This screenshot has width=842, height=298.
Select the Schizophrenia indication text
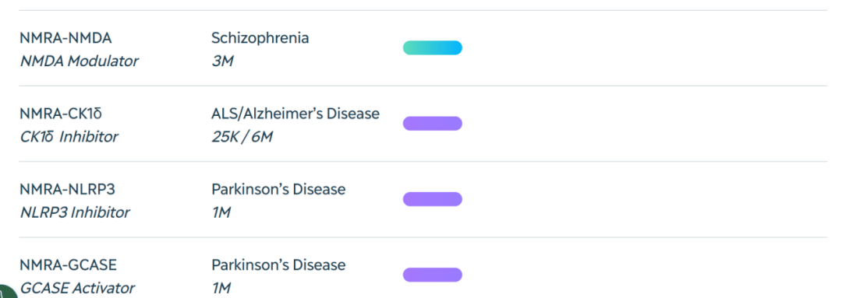[x=260, y=38]
